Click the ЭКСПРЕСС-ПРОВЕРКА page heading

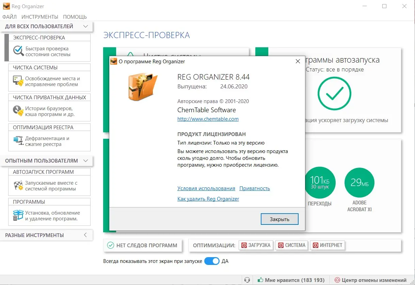(146, 35)
